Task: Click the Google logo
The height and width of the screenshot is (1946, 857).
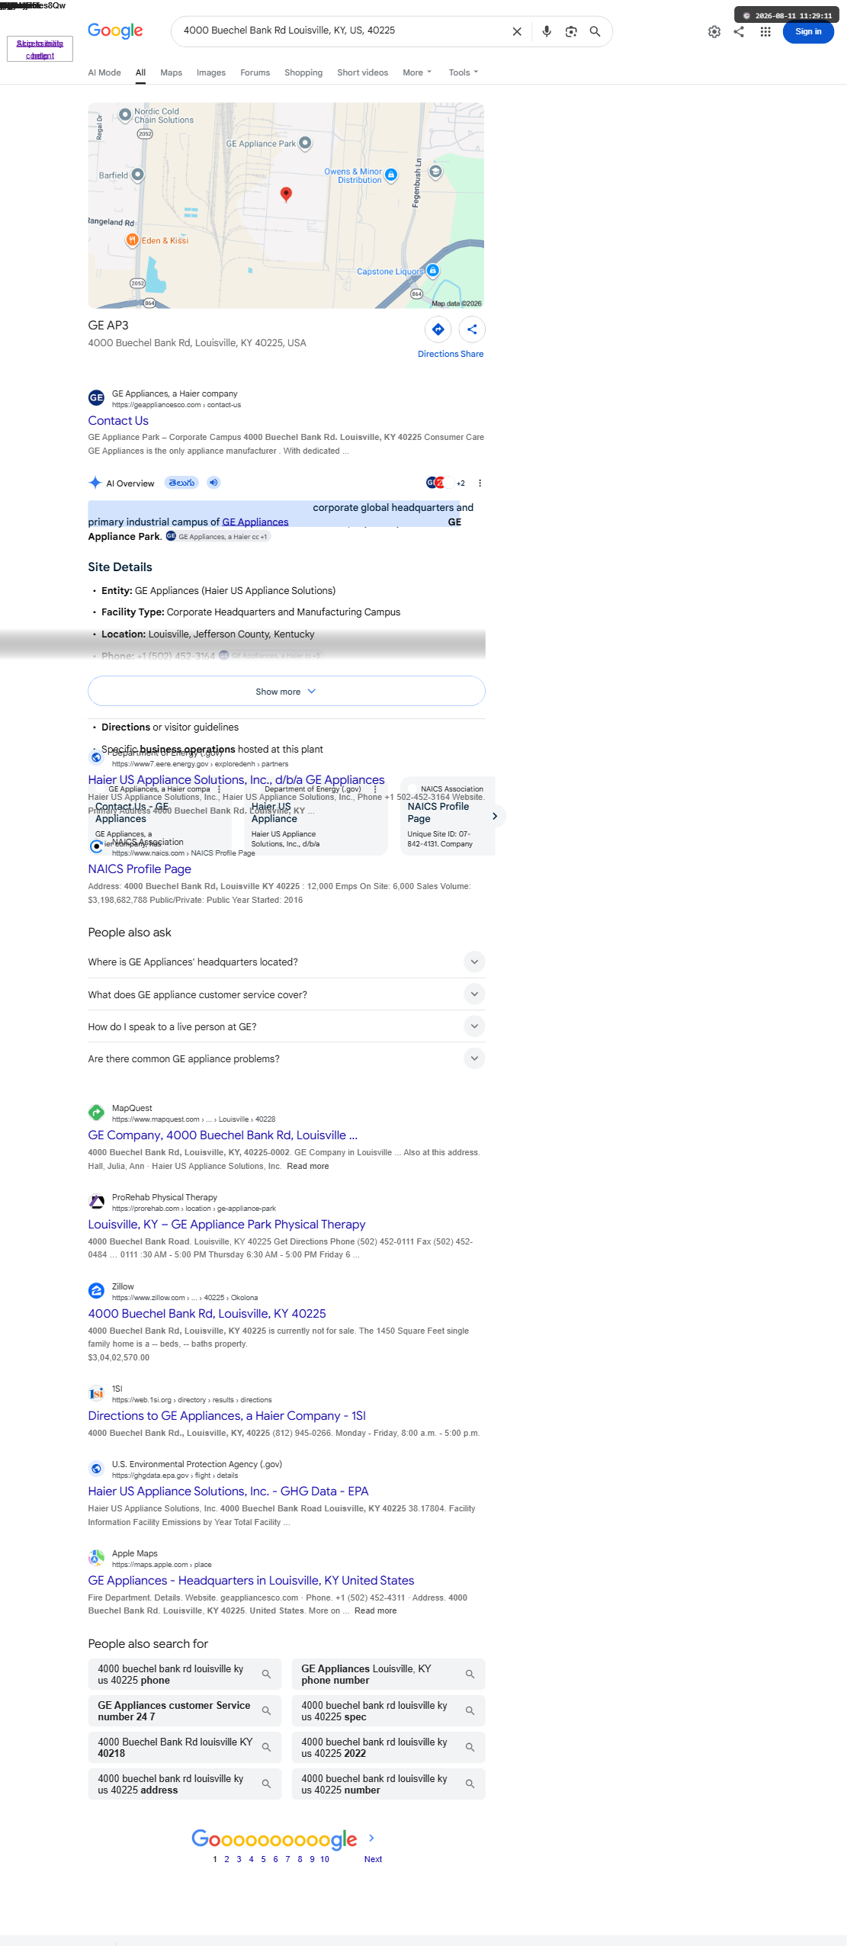Action: 115,31
